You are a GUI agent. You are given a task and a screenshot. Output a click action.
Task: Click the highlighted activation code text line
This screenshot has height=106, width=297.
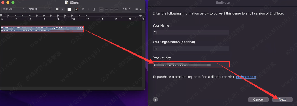[42, 29]
